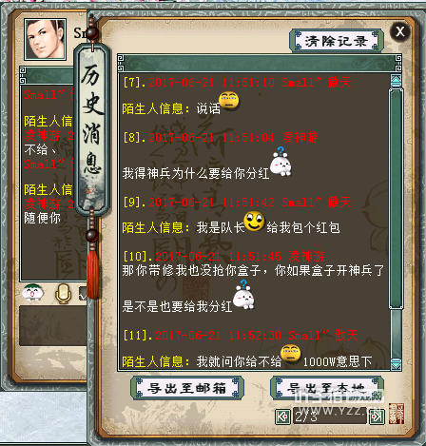Click 导出至本地 export to local button
The width and height of the screenshot is (426, 446).
(x=327, y=388)
